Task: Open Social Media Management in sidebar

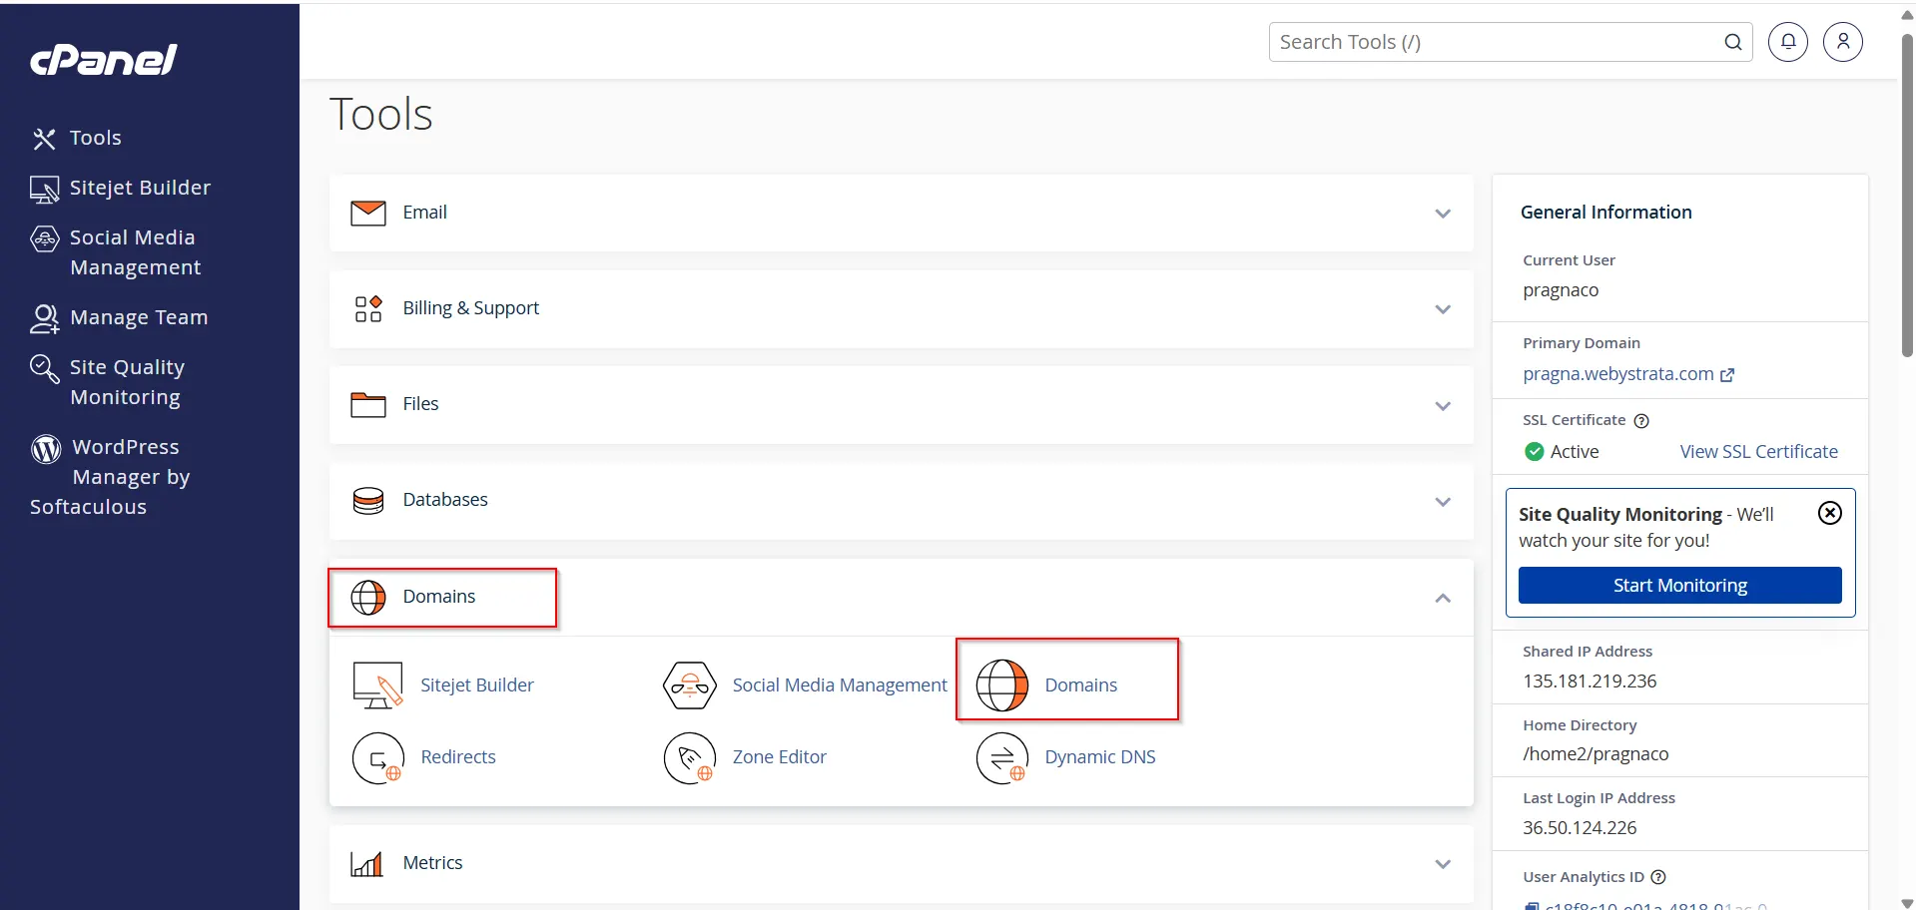Action: pos(135,252)
